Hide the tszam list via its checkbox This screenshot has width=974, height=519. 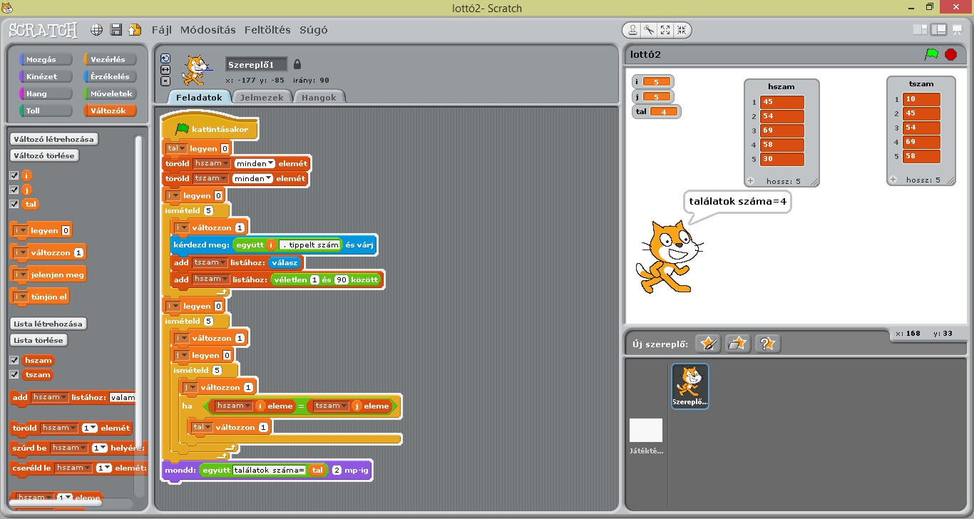[14, 374]
